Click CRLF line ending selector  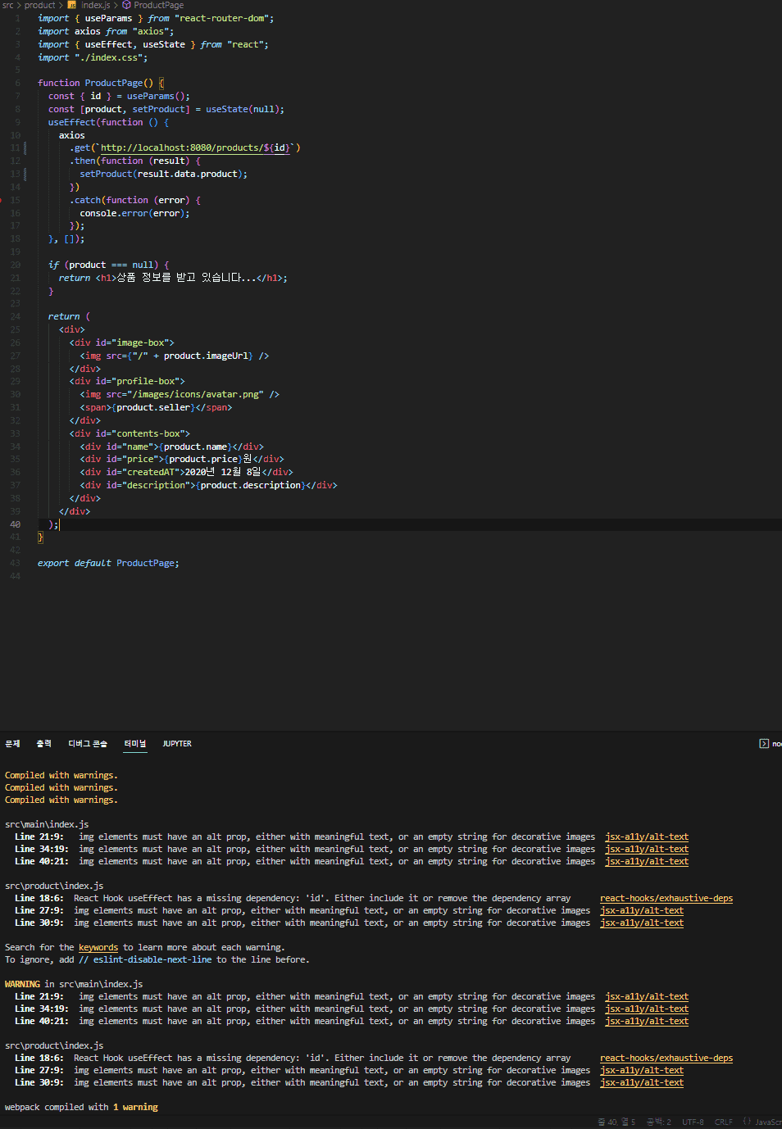[724, 1122]
